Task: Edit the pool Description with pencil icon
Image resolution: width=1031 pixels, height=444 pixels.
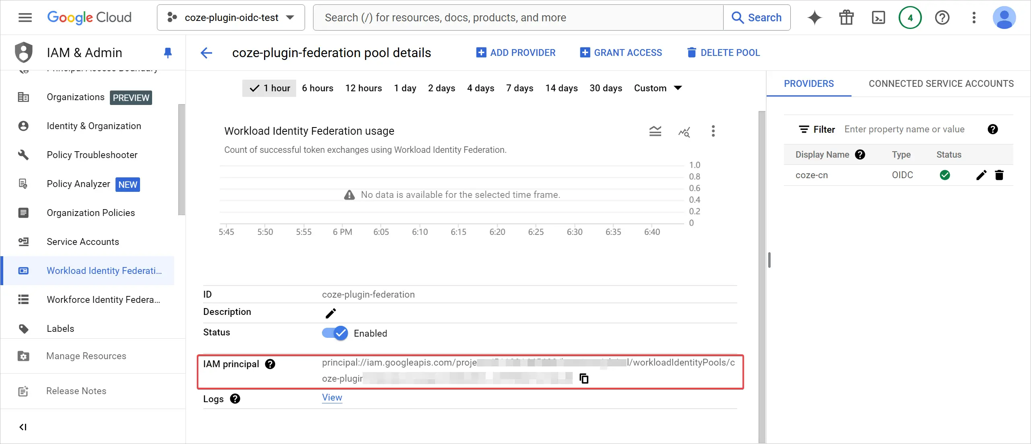Action: click(x=330, y=313)
